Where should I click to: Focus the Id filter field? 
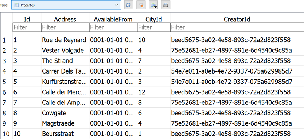(27, 27)
